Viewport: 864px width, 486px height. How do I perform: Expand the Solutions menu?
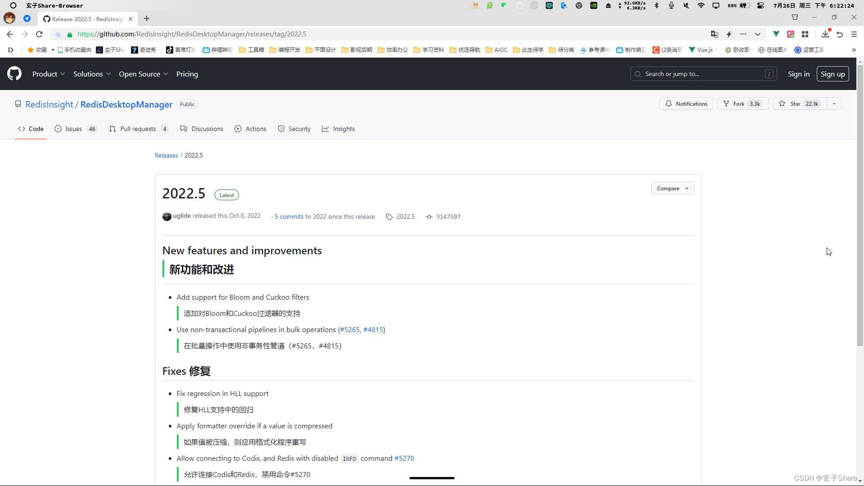coord(92,74)
